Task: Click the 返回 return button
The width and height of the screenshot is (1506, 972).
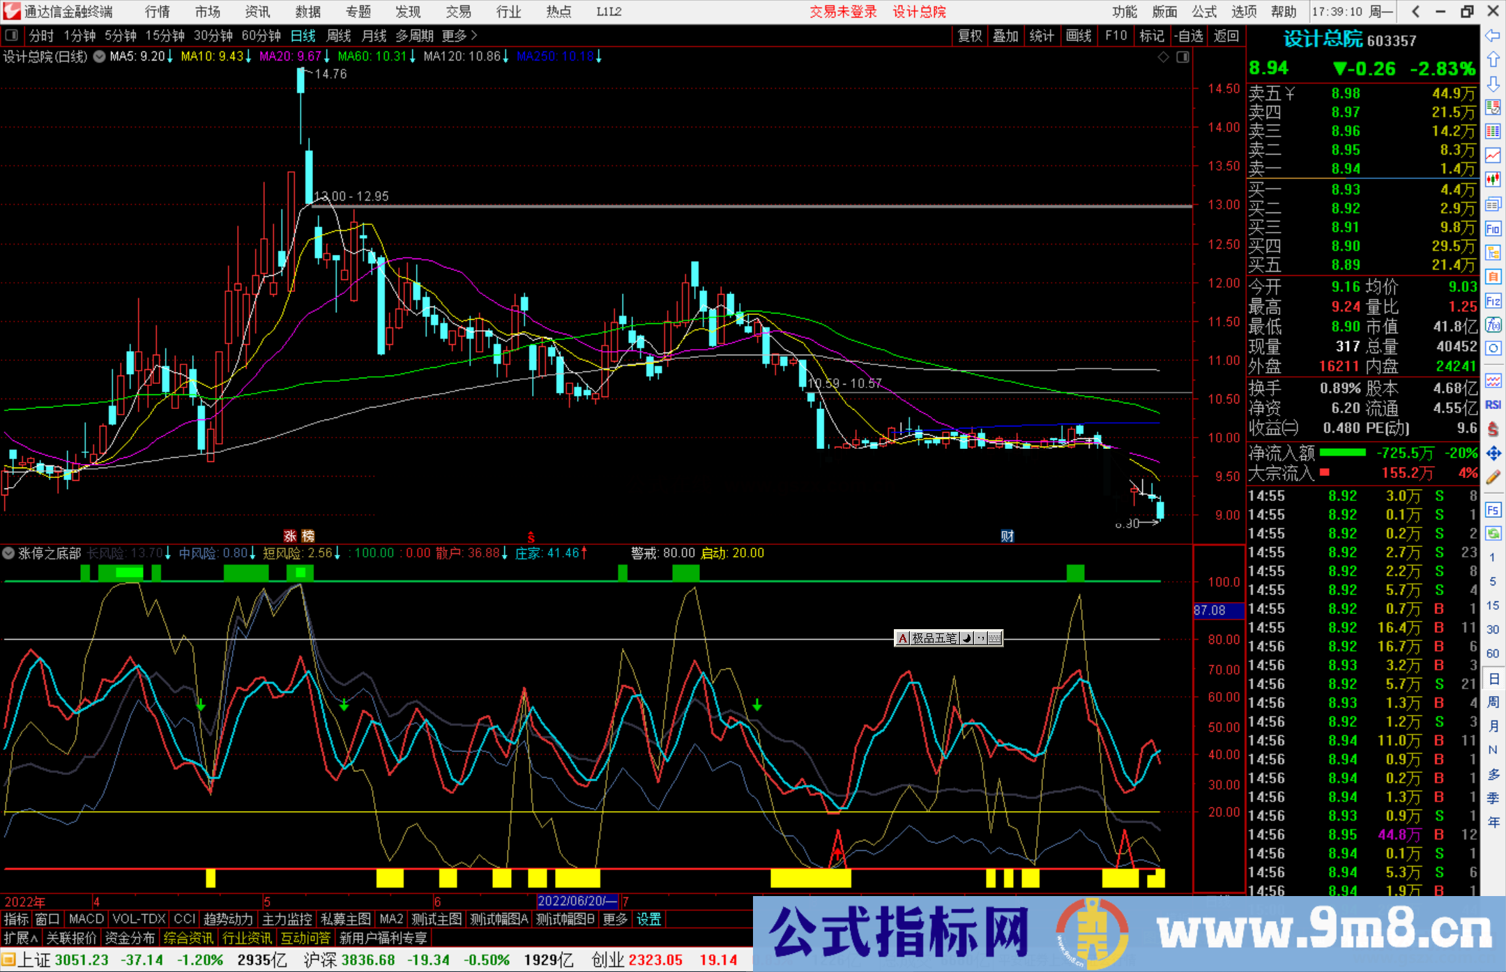Action: [1227, 36]
